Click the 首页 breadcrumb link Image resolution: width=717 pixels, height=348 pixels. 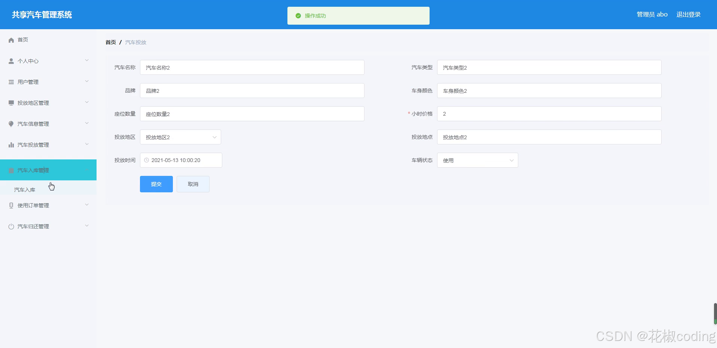point(111,42)
